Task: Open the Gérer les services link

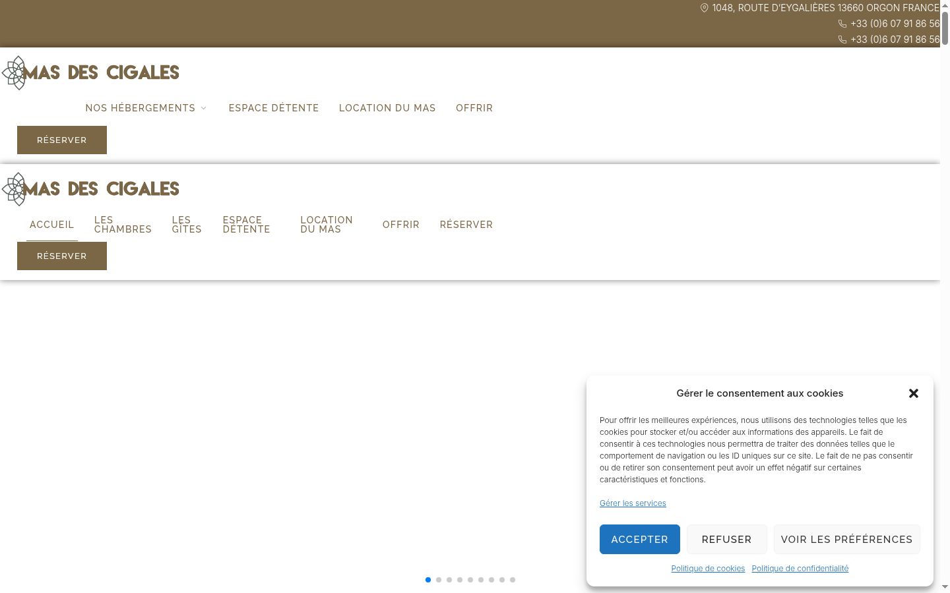Action: click(633, 503)
